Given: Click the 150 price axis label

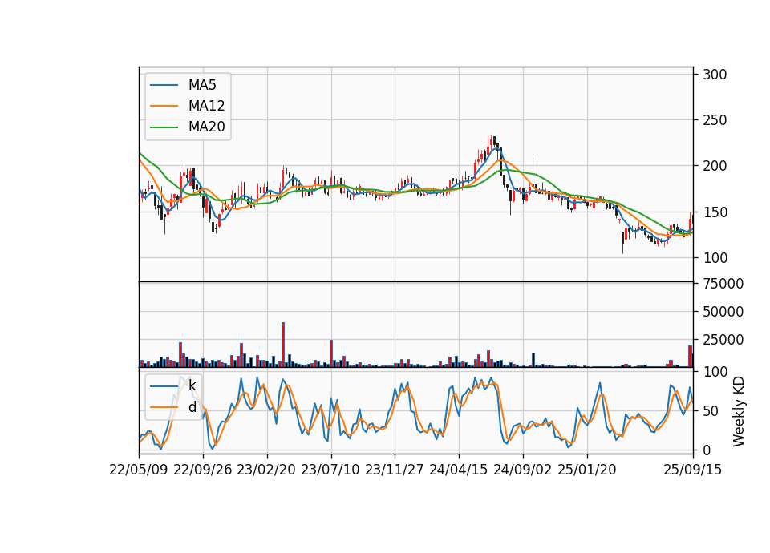Looking at the screenshot, I should 715,212.
